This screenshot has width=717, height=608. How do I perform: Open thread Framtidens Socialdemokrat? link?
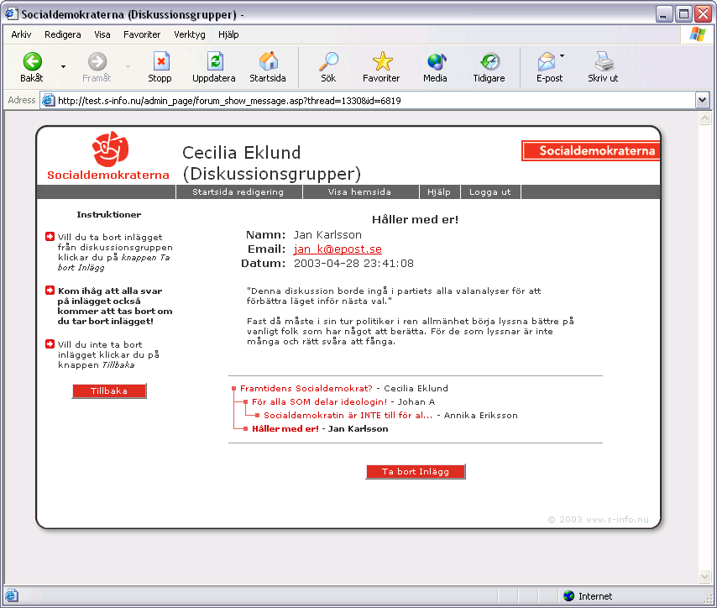click(x=306, y=389)
